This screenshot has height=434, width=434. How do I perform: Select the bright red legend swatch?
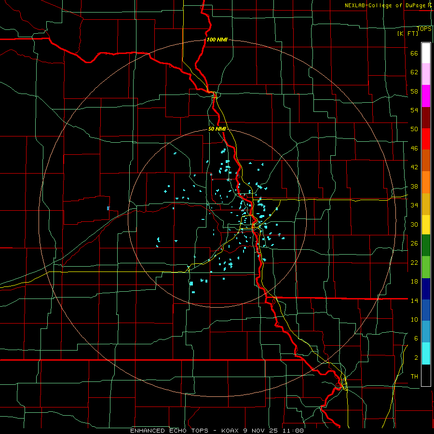tap(426, 139)
